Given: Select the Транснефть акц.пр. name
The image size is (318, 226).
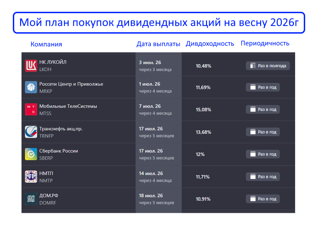Looking at the screenshot, I should tap(61, 129).
